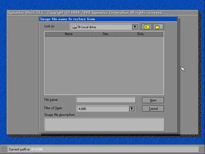Open the Files of type dropdown arrow
The image size is (205, 154).
pyautogui.click(x=132, y=109)
